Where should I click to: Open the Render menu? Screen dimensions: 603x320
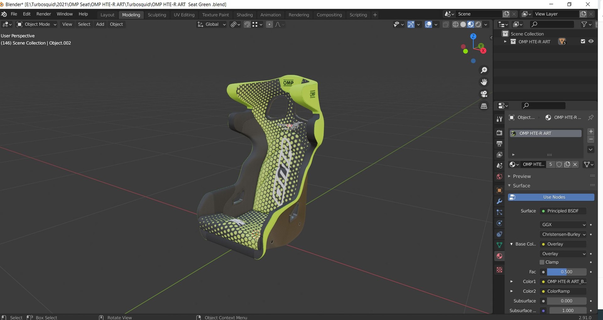[44, 14]
